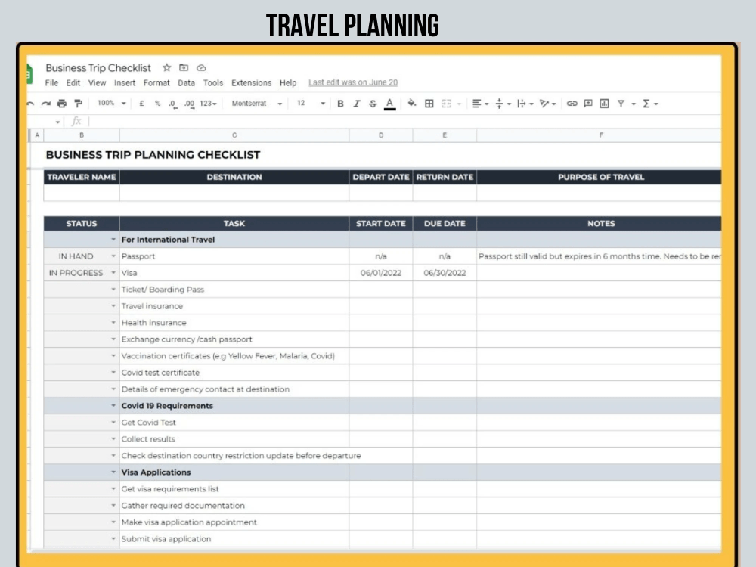
Task: Open the Help menu
Action: [x=288, y=83]
